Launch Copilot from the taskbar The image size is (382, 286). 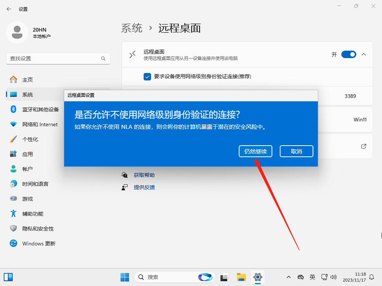pos(206,277)
